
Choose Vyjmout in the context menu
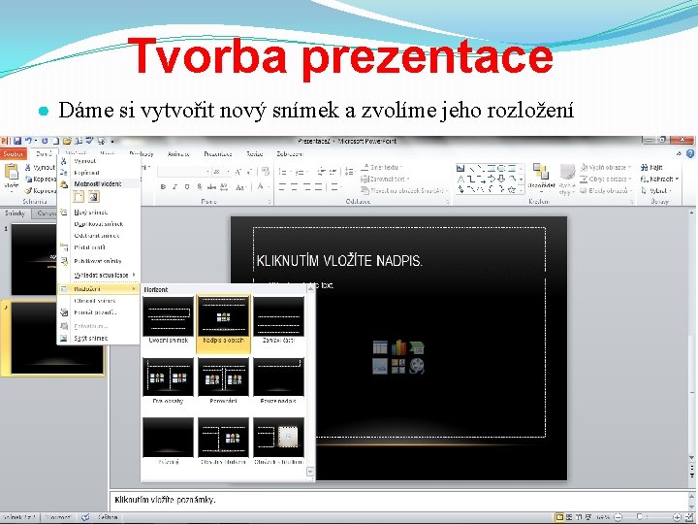(99, 161)
